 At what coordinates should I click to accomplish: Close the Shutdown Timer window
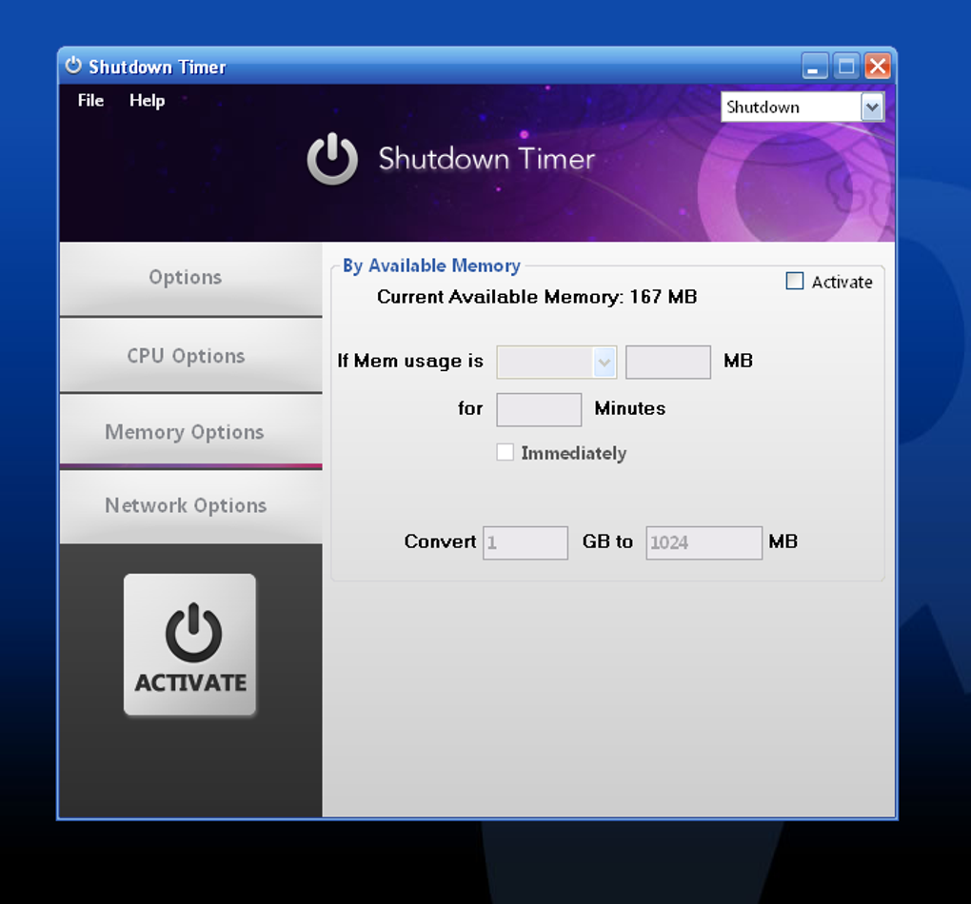point(878,66)
